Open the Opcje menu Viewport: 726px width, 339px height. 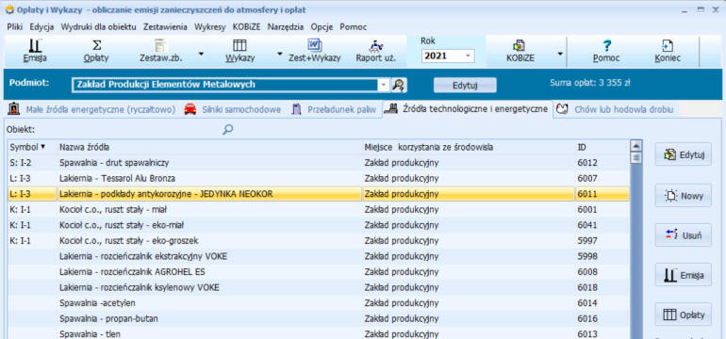pos(322,26)
